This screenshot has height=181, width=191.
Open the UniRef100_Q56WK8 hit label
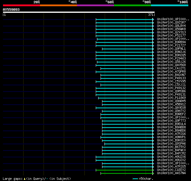[x=171, y=29]
